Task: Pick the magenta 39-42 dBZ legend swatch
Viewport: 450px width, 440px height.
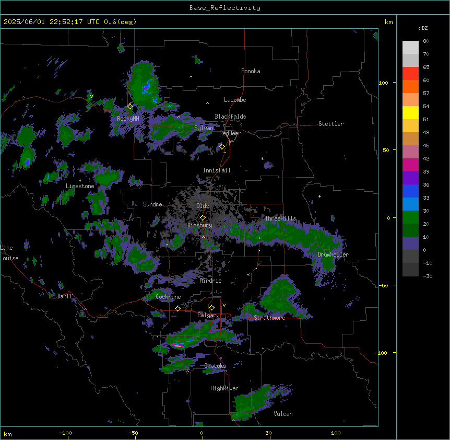Action: 410,165
